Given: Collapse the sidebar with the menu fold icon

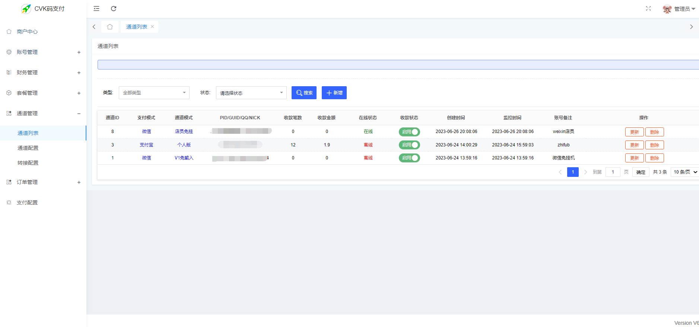Looking at the screenshot, I should [x=96, y=9].
